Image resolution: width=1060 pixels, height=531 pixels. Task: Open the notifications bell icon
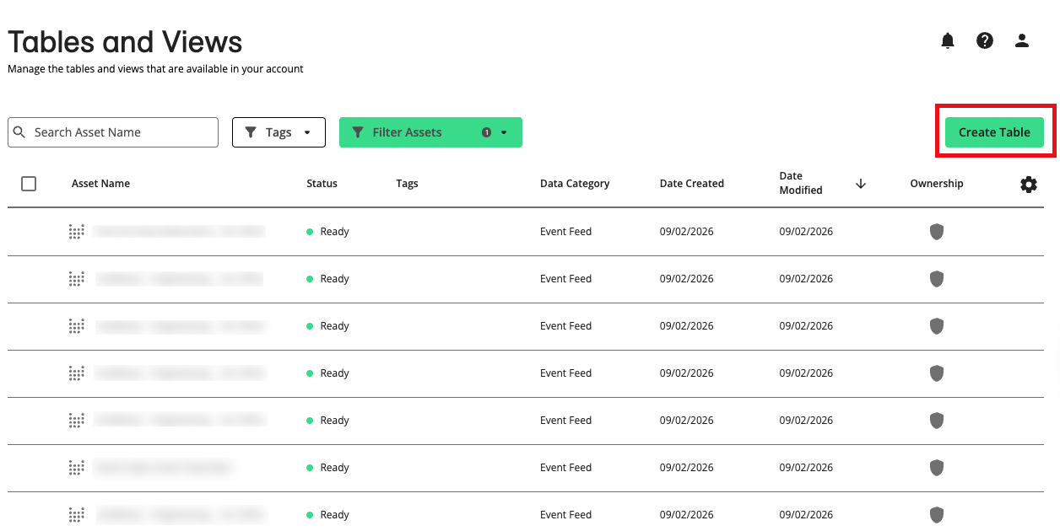coord(948,40)
